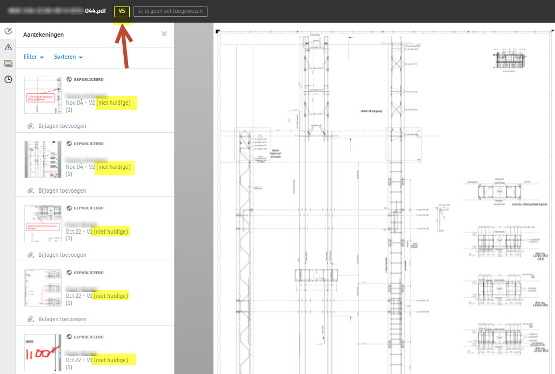Click the GEPUBLICEERD label on first markup
This screenshot has height=374, width=555.
pyautogui.click(x=89, y=79)
